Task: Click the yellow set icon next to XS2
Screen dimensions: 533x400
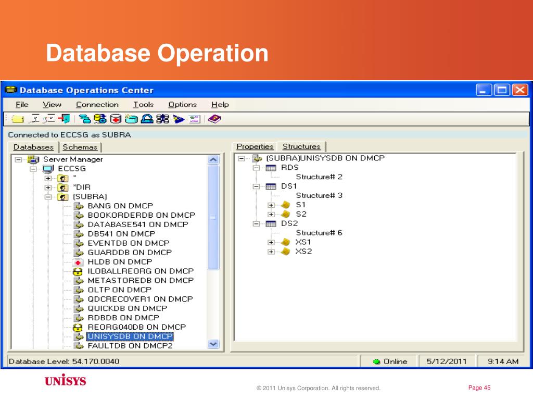Action: (x=286, y=252)
